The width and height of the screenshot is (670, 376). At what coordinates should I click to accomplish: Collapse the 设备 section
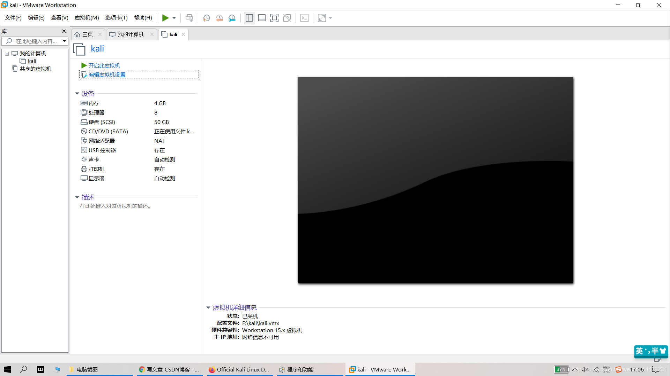point(77,94)
